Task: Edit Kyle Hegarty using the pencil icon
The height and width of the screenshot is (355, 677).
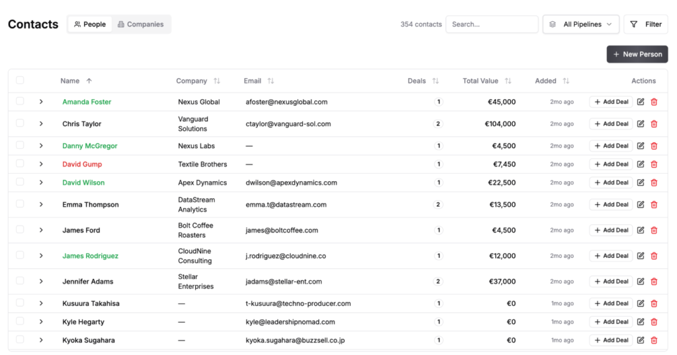Action: [x=641, y=322]
